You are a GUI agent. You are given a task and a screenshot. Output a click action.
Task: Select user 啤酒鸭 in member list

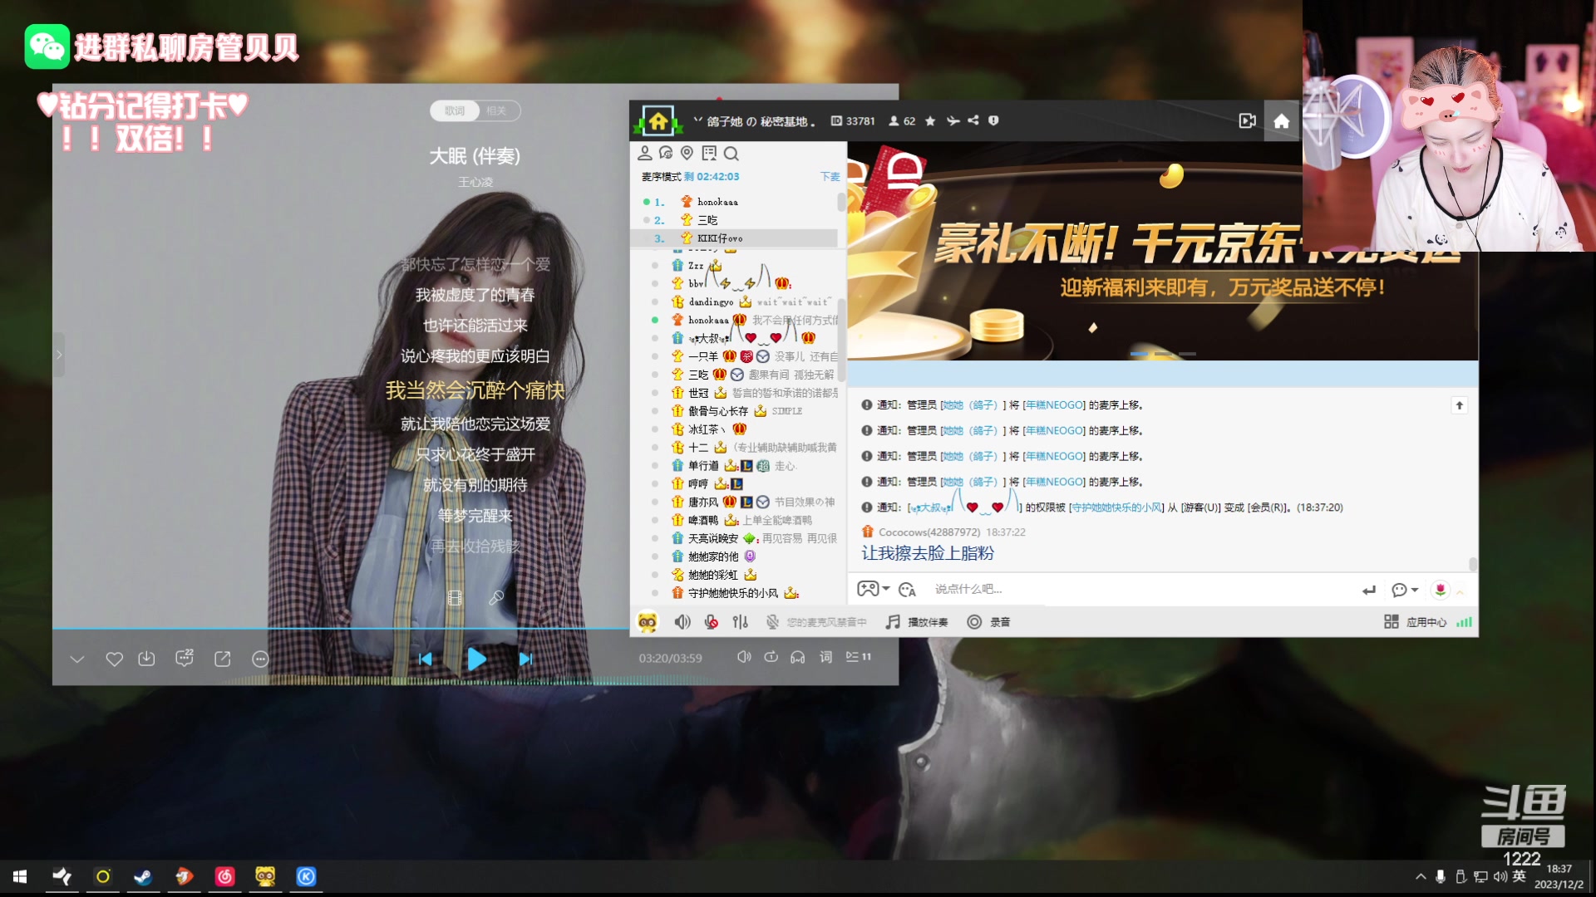(x=703, y=520)
